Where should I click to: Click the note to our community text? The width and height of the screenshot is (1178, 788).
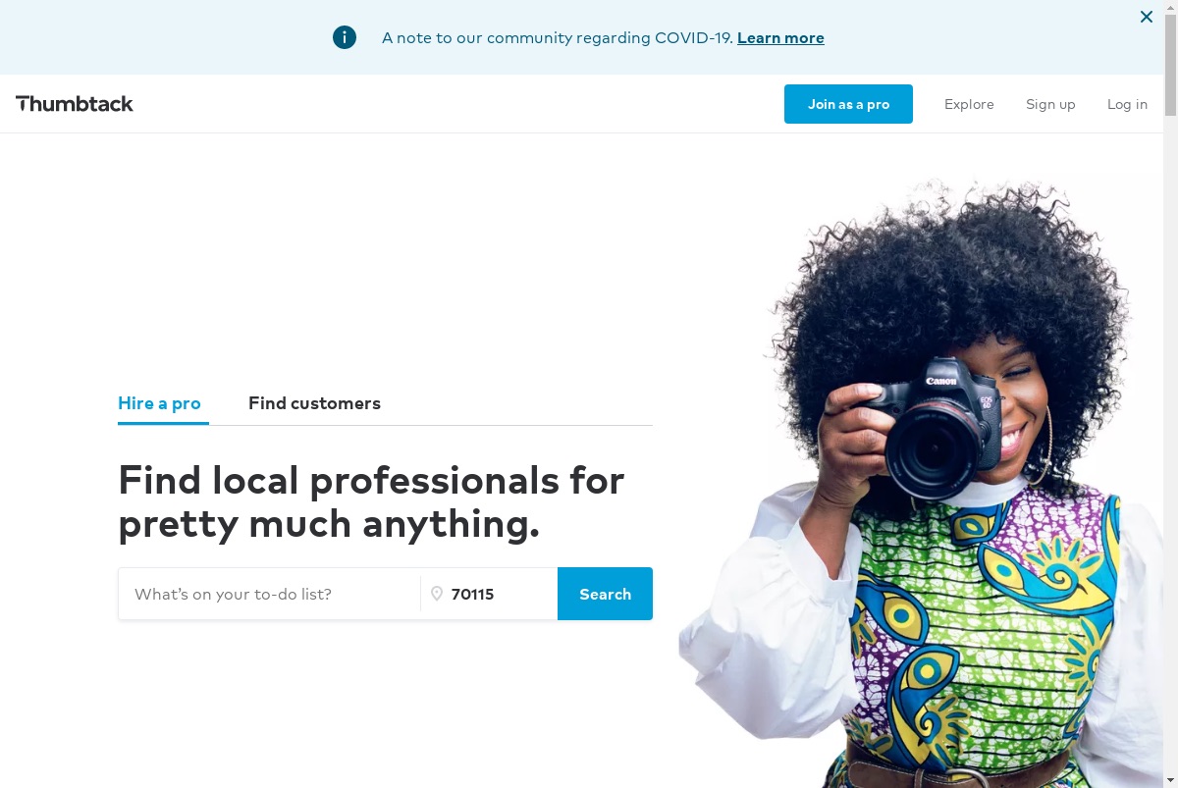click(558, 38)
